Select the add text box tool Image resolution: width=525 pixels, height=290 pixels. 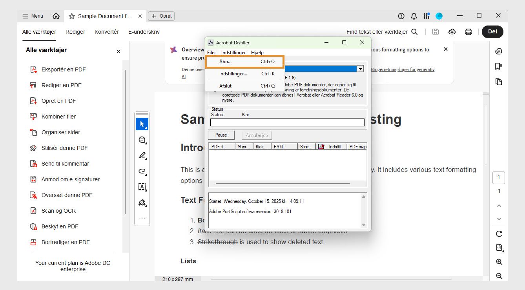pos(142,187)
